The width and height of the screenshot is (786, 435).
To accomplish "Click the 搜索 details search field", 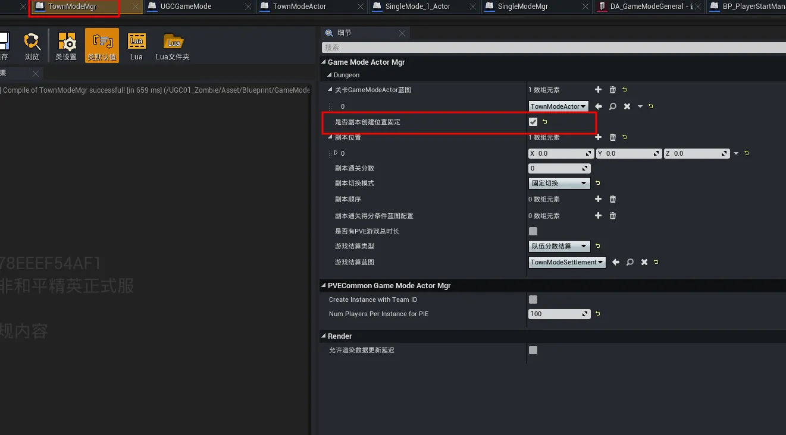I will coord(553,48).
